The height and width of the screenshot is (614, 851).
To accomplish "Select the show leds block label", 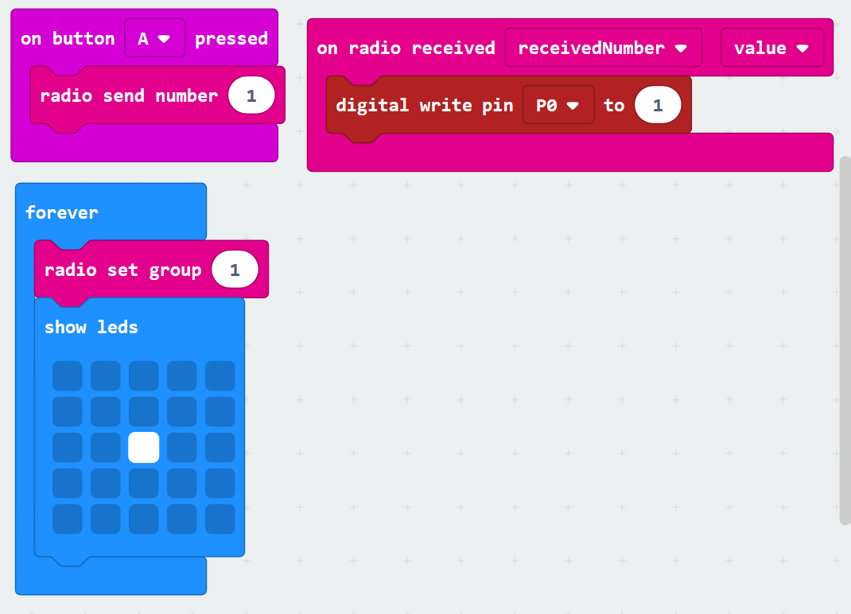I will (x=91, y=328).
